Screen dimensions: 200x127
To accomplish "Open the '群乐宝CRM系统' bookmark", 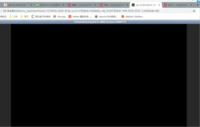I will click(41, 17).
